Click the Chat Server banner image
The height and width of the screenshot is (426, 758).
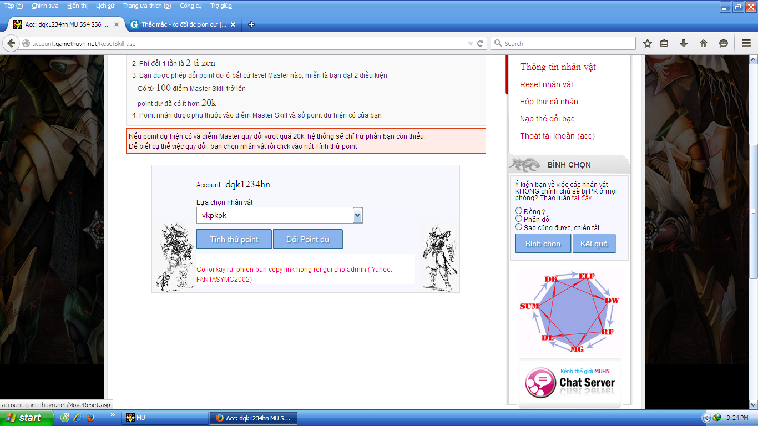570,383
